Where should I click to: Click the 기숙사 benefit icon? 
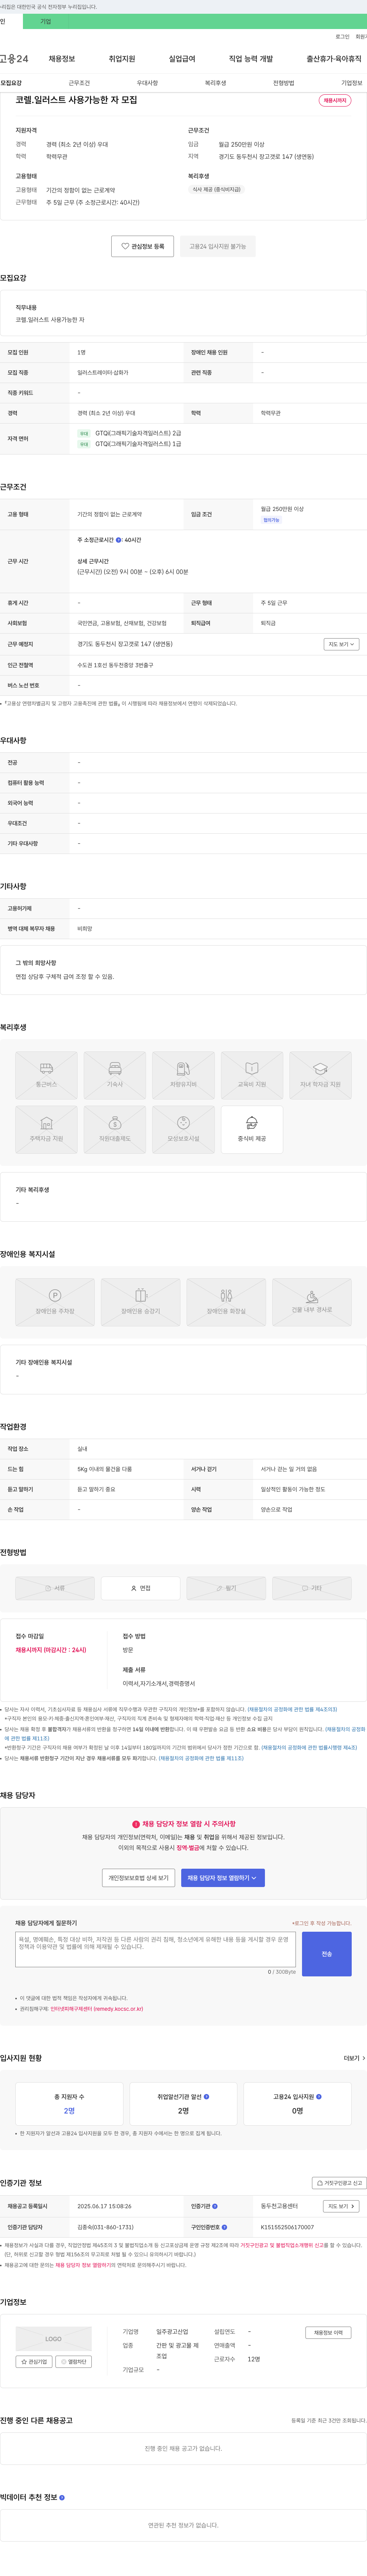(x=115, y=1075)
